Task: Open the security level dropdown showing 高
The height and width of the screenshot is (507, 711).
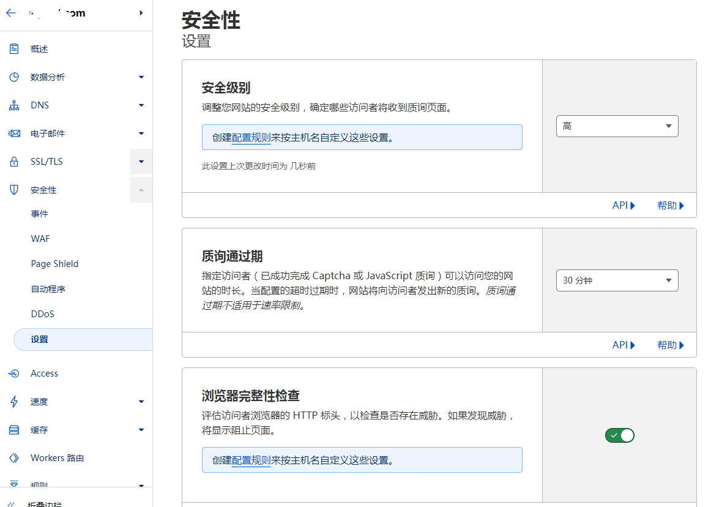Action: click(617, 126)
